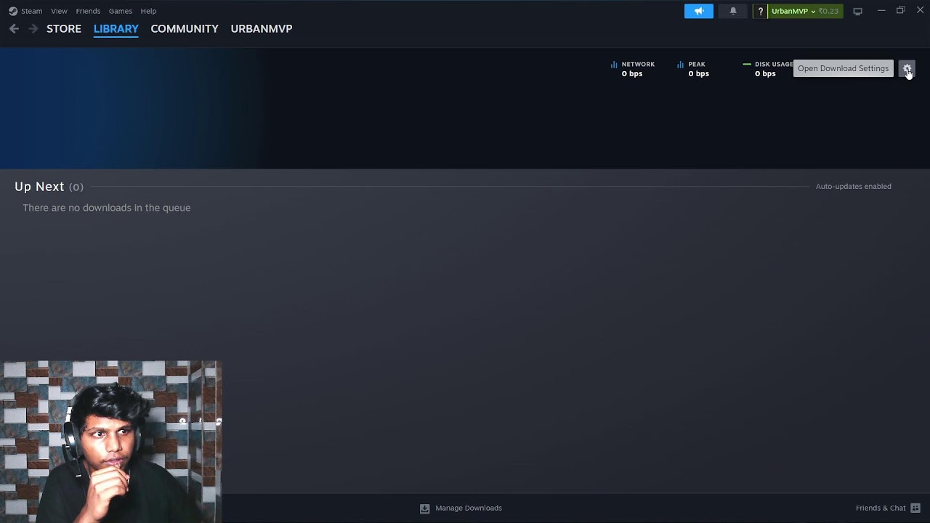This screenshot has width=930, height=523.
Task: Click the DISK USAGE line icon
Action: (x=747, y=65)
